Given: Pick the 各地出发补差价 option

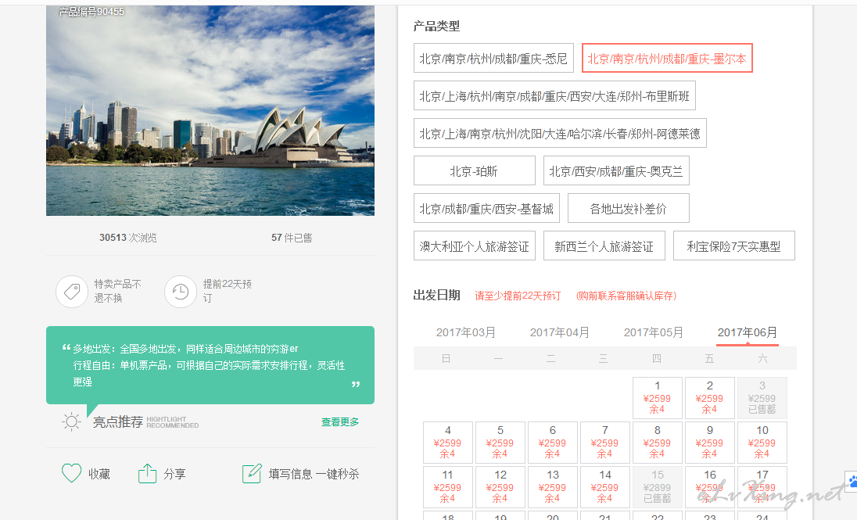Looking at the screenshot, I should (629, 208).
